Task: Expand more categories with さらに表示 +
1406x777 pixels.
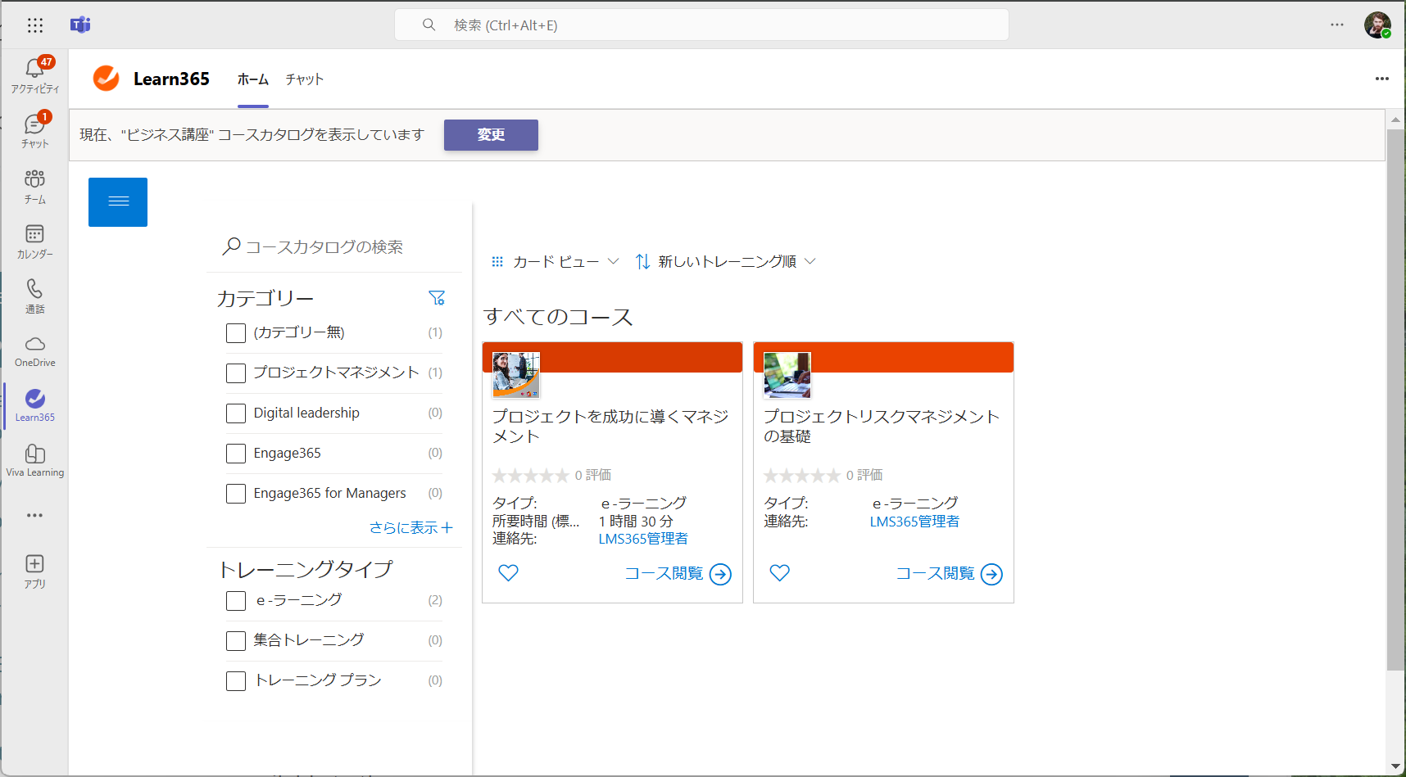Action: [x=411, y=528]
